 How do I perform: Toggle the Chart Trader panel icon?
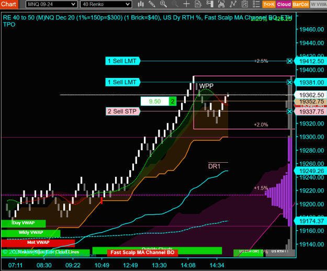(210, 4)
